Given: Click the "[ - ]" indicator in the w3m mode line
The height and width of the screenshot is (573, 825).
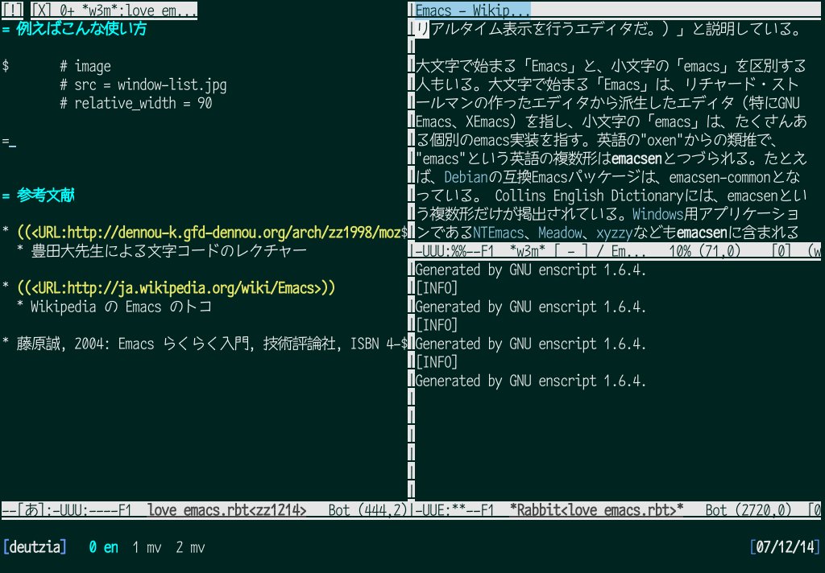Looking at the screenshot, I should tap(571, 251).
